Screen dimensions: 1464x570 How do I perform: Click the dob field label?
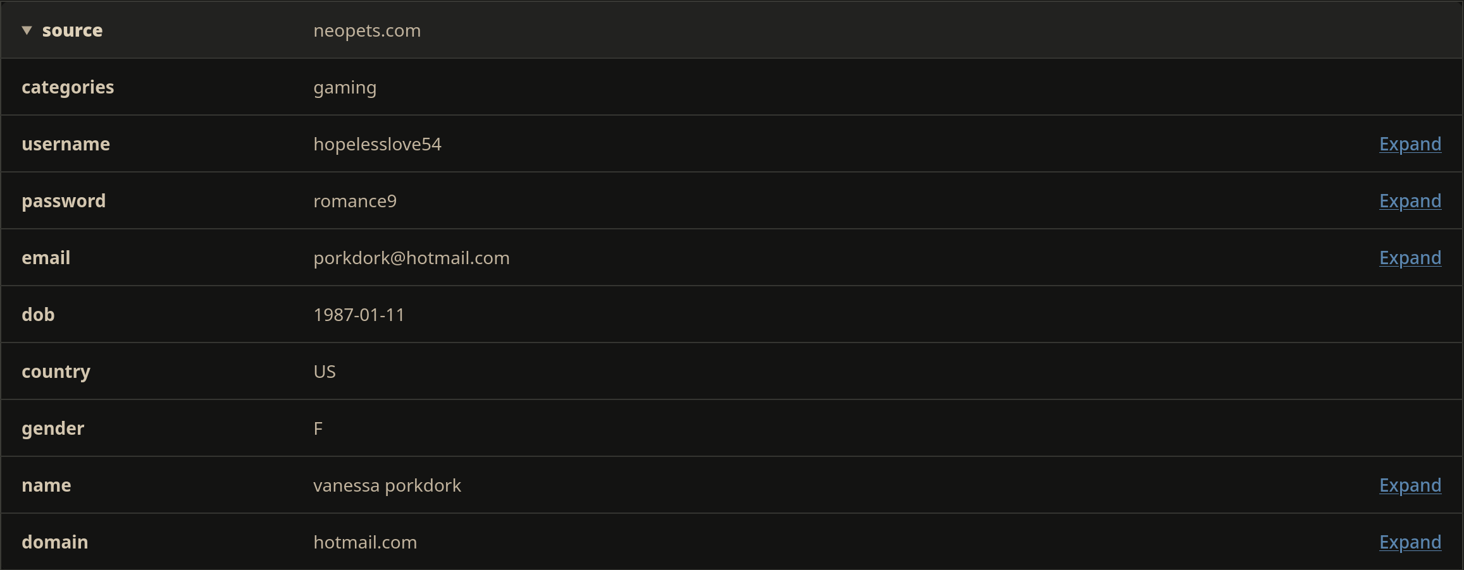point(38,315)
